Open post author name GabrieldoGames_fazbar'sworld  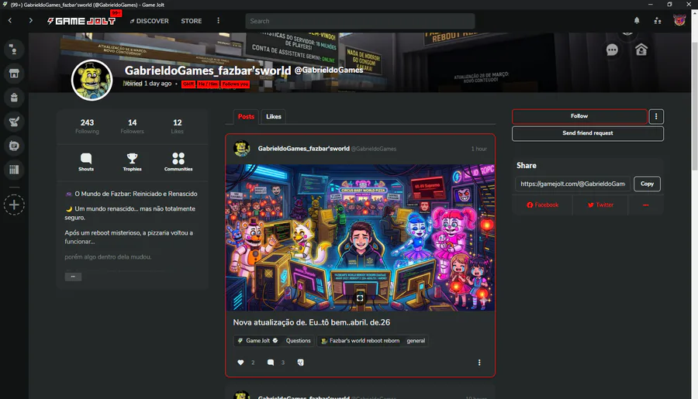(x=303, y=149)
